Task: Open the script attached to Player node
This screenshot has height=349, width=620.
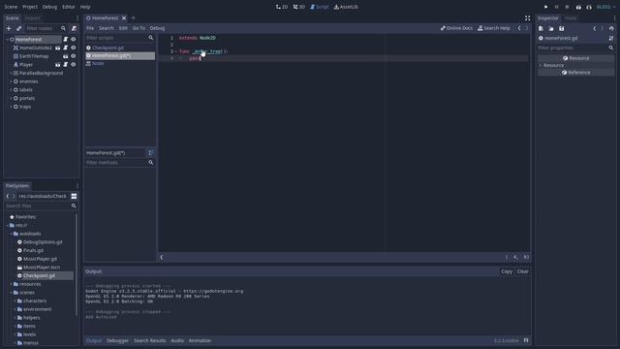Action: click(x=66, y=65)
